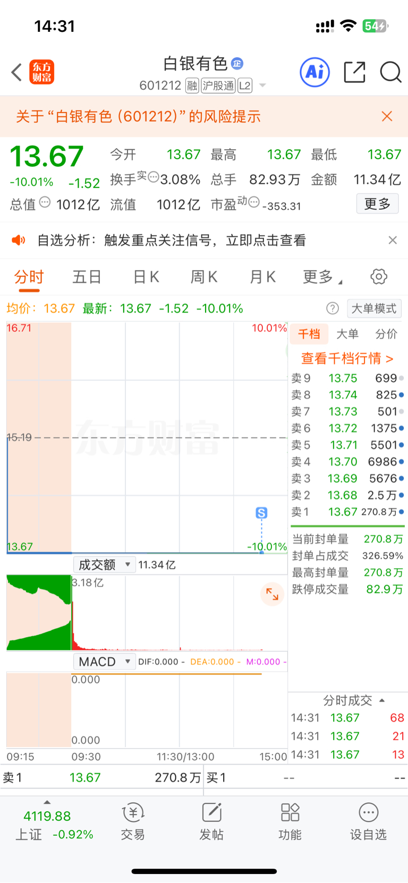Tap the large 13.67 price
The height and width of the screenshot is (883, 408).
(47, 156)
